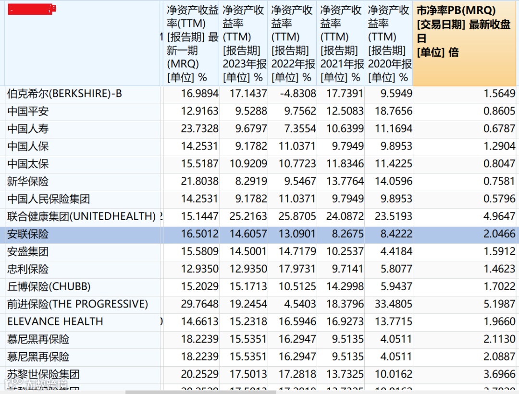Screen dimensions: 519x394
Task: Click Elevance Health PB value 1.9660
Action: 499,321
